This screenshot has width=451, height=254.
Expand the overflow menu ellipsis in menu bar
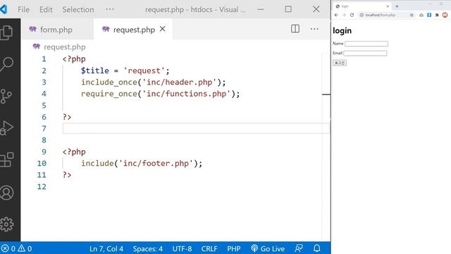click(x=110, y=9)
